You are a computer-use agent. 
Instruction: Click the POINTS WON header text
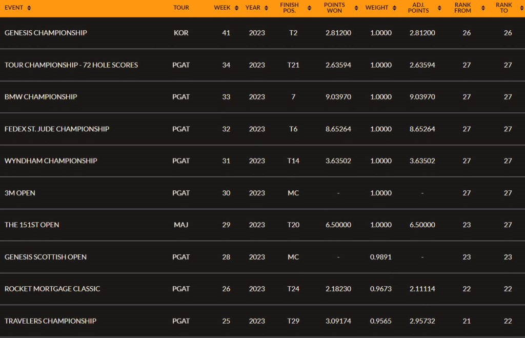click(x=334, y=8)
